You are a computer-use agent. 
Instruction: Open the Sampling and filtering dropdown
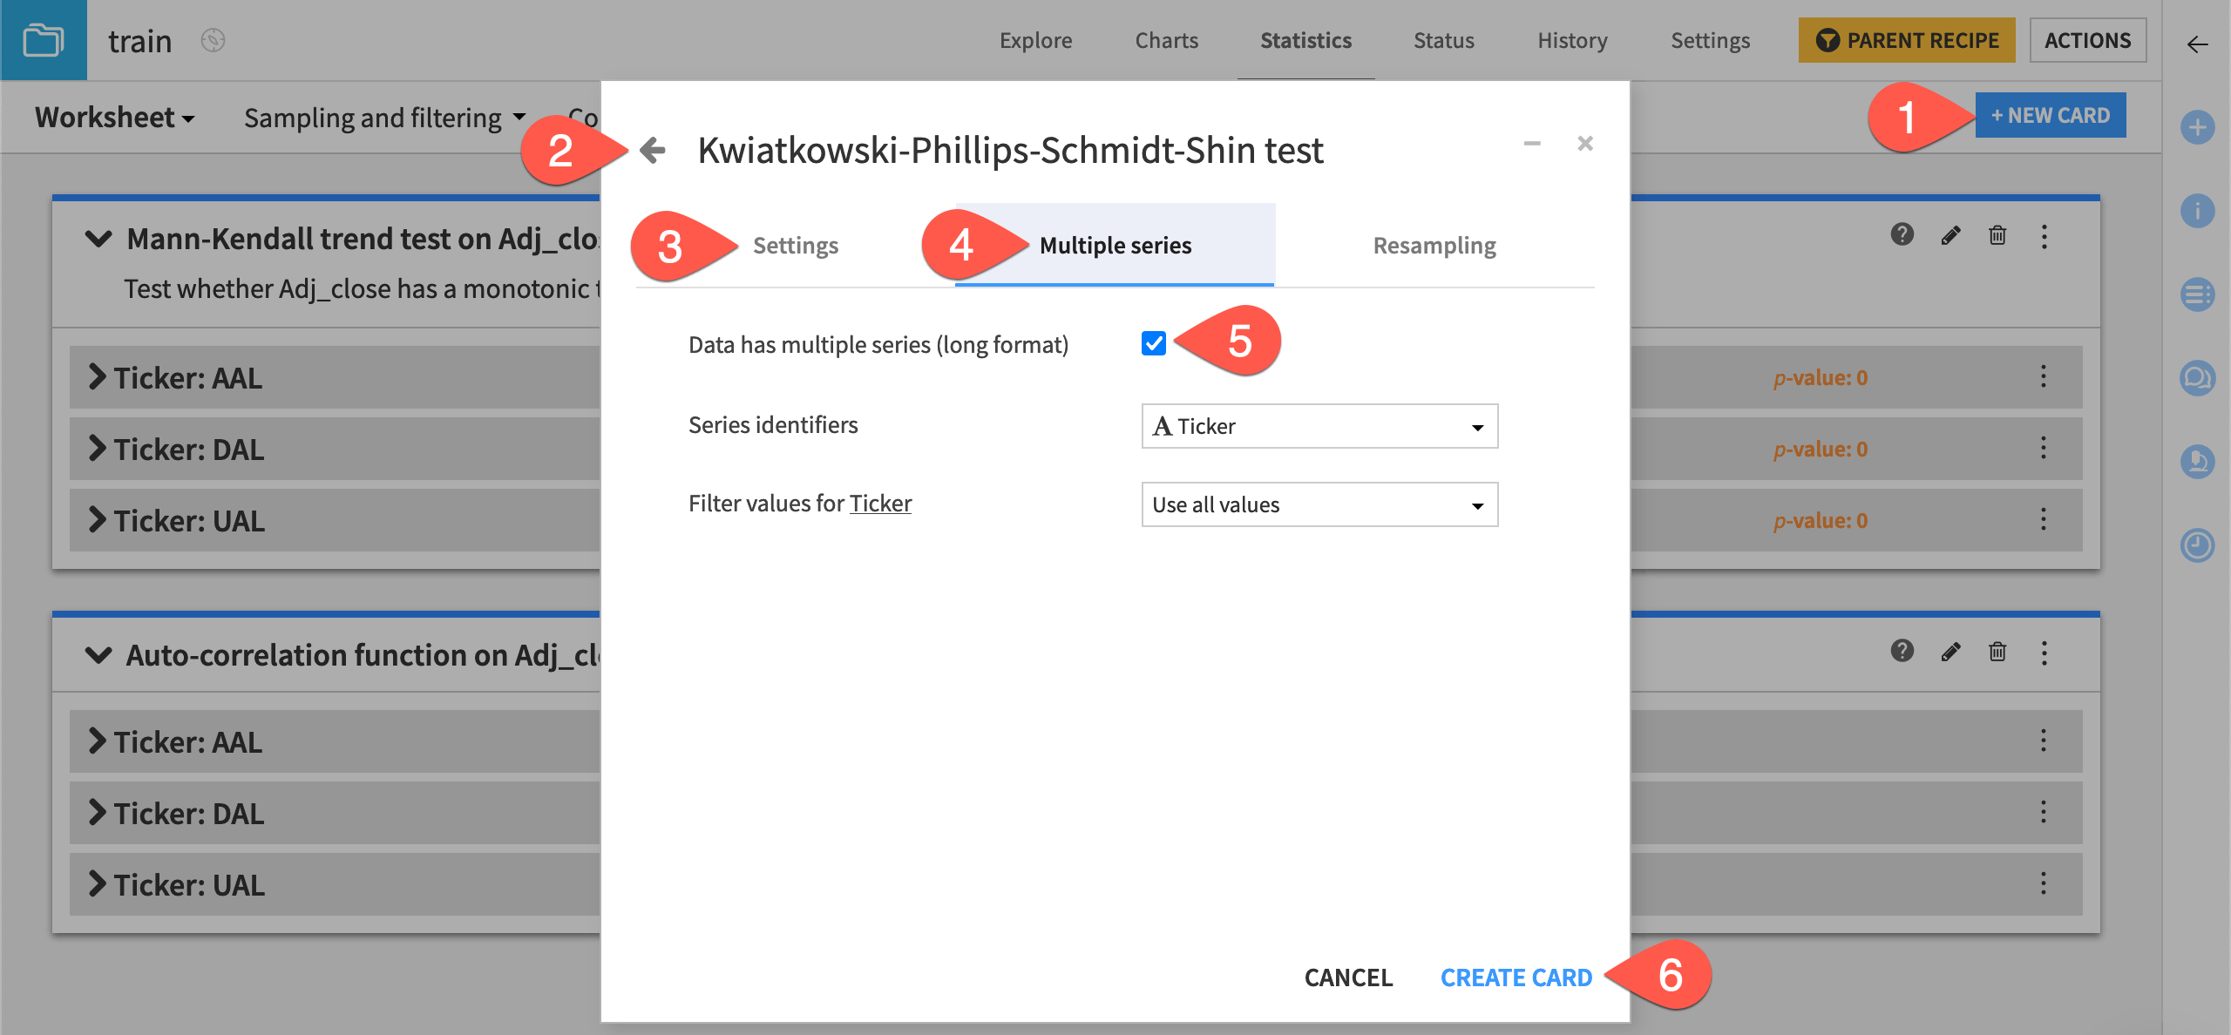(x=385, y=117)
